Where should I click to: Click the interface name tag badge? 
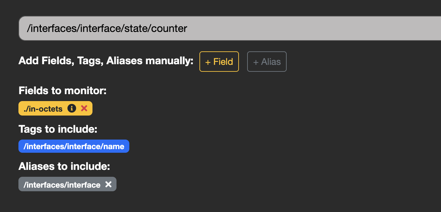tap(74, 146)
